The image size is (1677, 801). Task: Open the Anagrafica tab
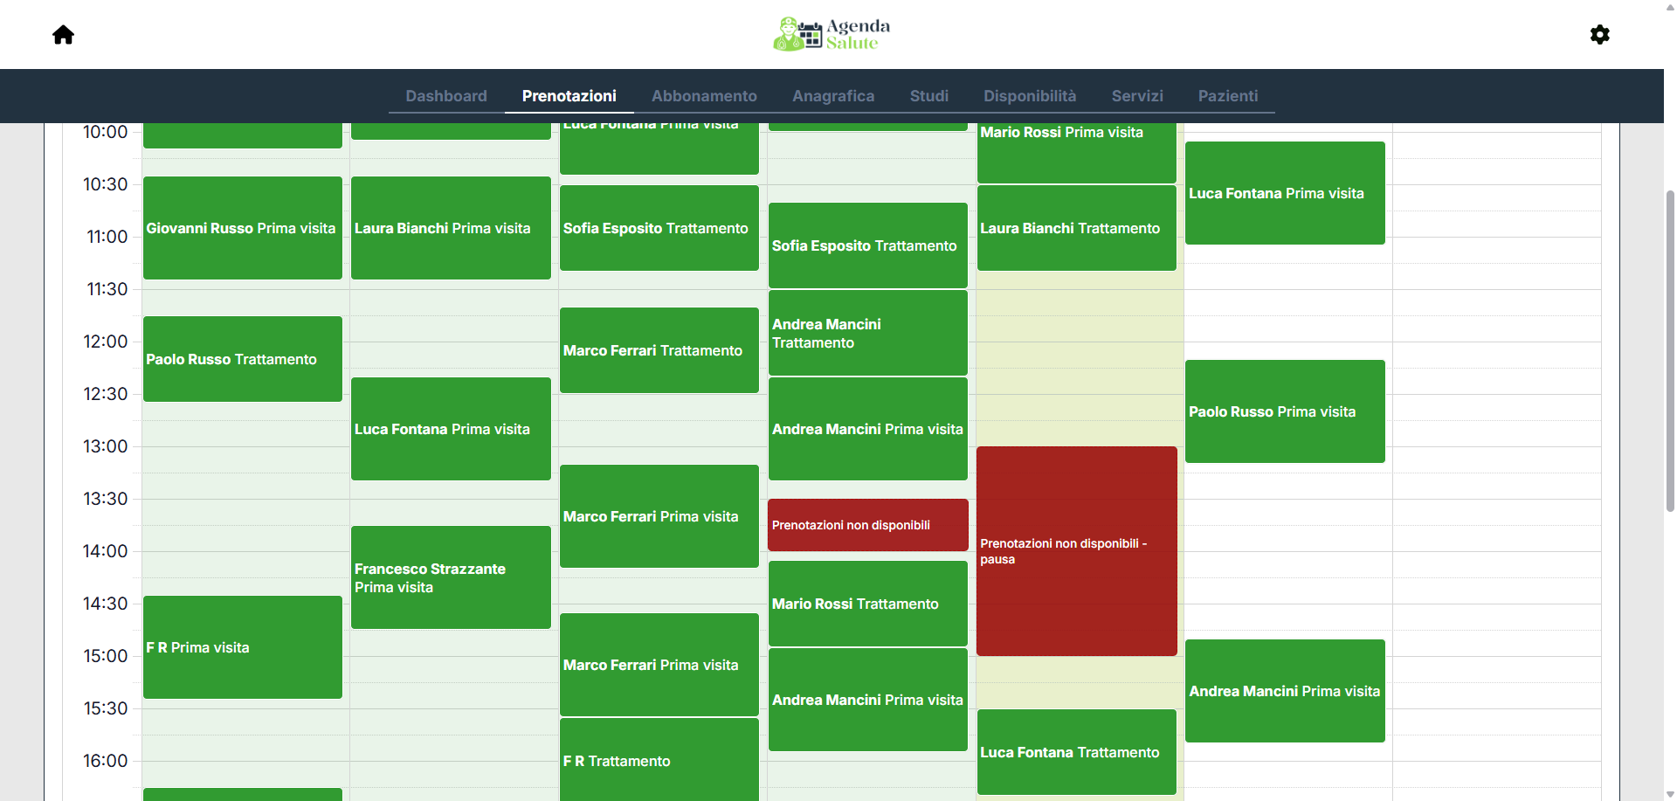pyautogui.click(x=833, y=96)
